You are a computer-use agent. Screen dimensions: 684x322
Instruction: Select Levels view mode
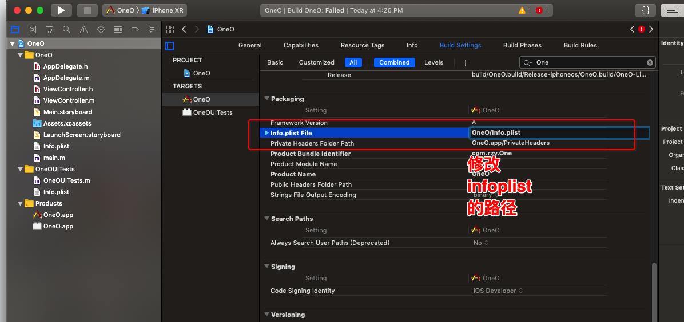coord(434,62)
